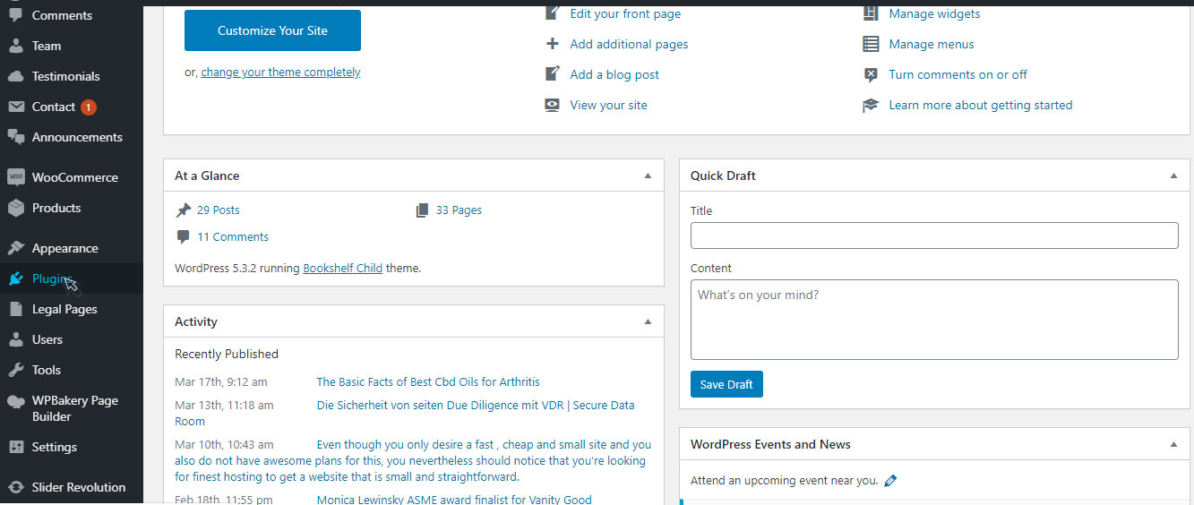Open WooCommerce via its sidebar icon

(x=16, y=177)
